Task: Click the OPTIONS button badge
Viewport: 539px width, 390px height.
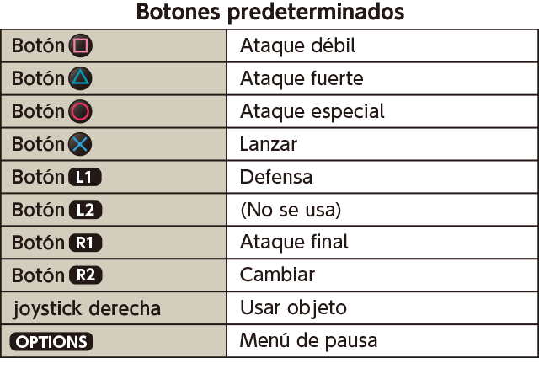Action: pos(51,341)
